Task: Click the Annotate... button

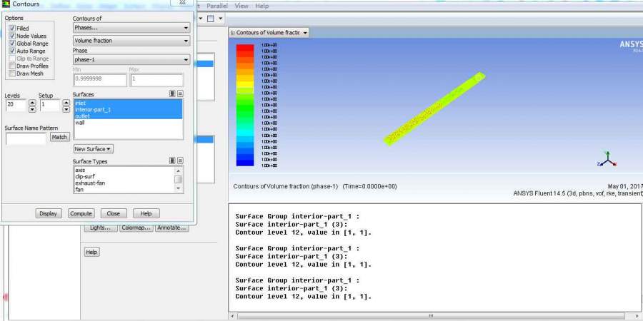Action: [171, 228]
